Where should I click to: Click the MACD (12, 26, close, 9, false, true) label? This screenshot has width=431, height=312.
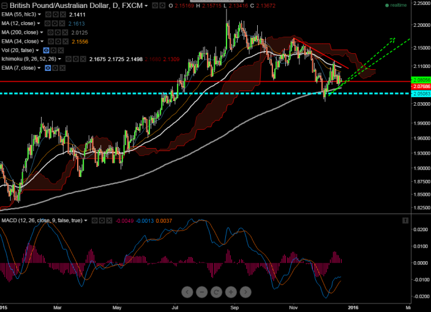point(42,221)
